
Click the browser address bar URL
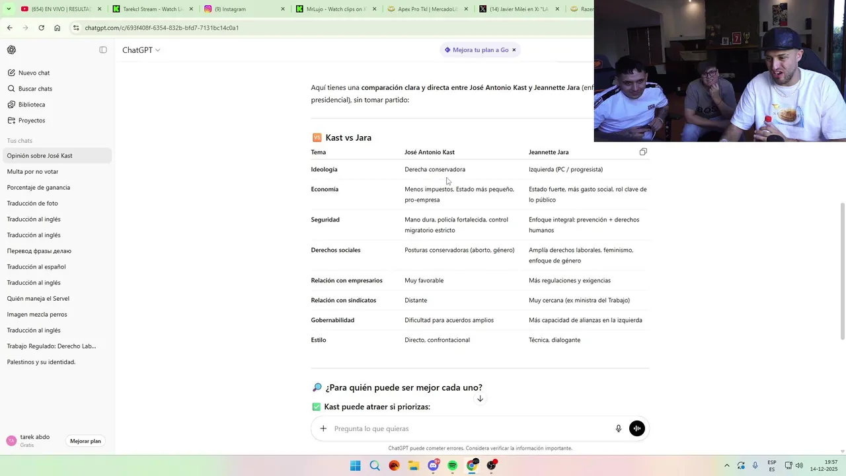click(x=162, y=28)
